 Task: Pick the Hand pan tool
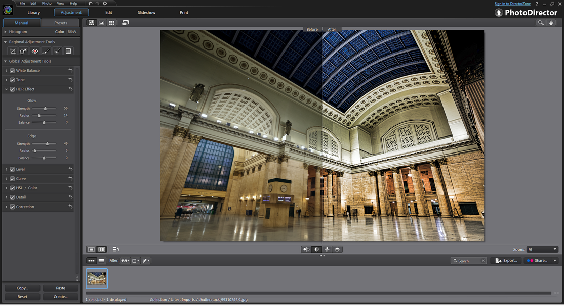[x=551, y=23]
